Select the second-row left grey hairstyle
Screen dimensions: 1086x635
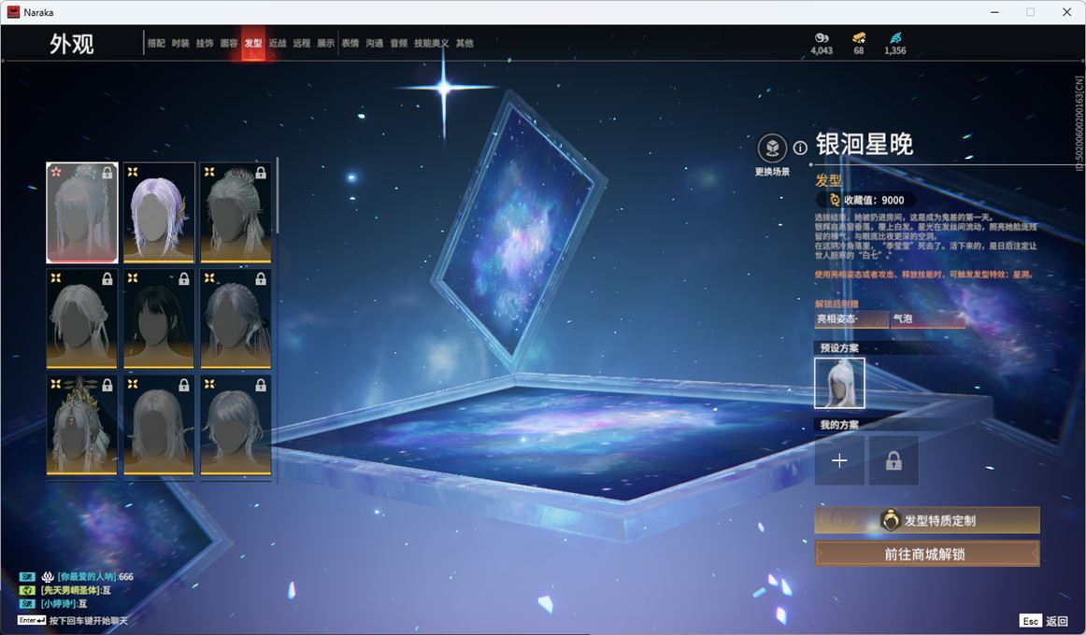point(81,318)
